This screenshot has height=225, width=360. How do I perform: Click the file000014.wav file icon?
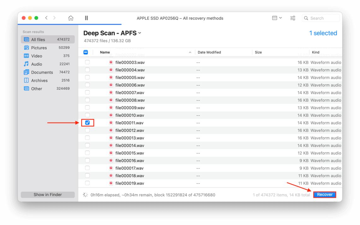point(111,145)
